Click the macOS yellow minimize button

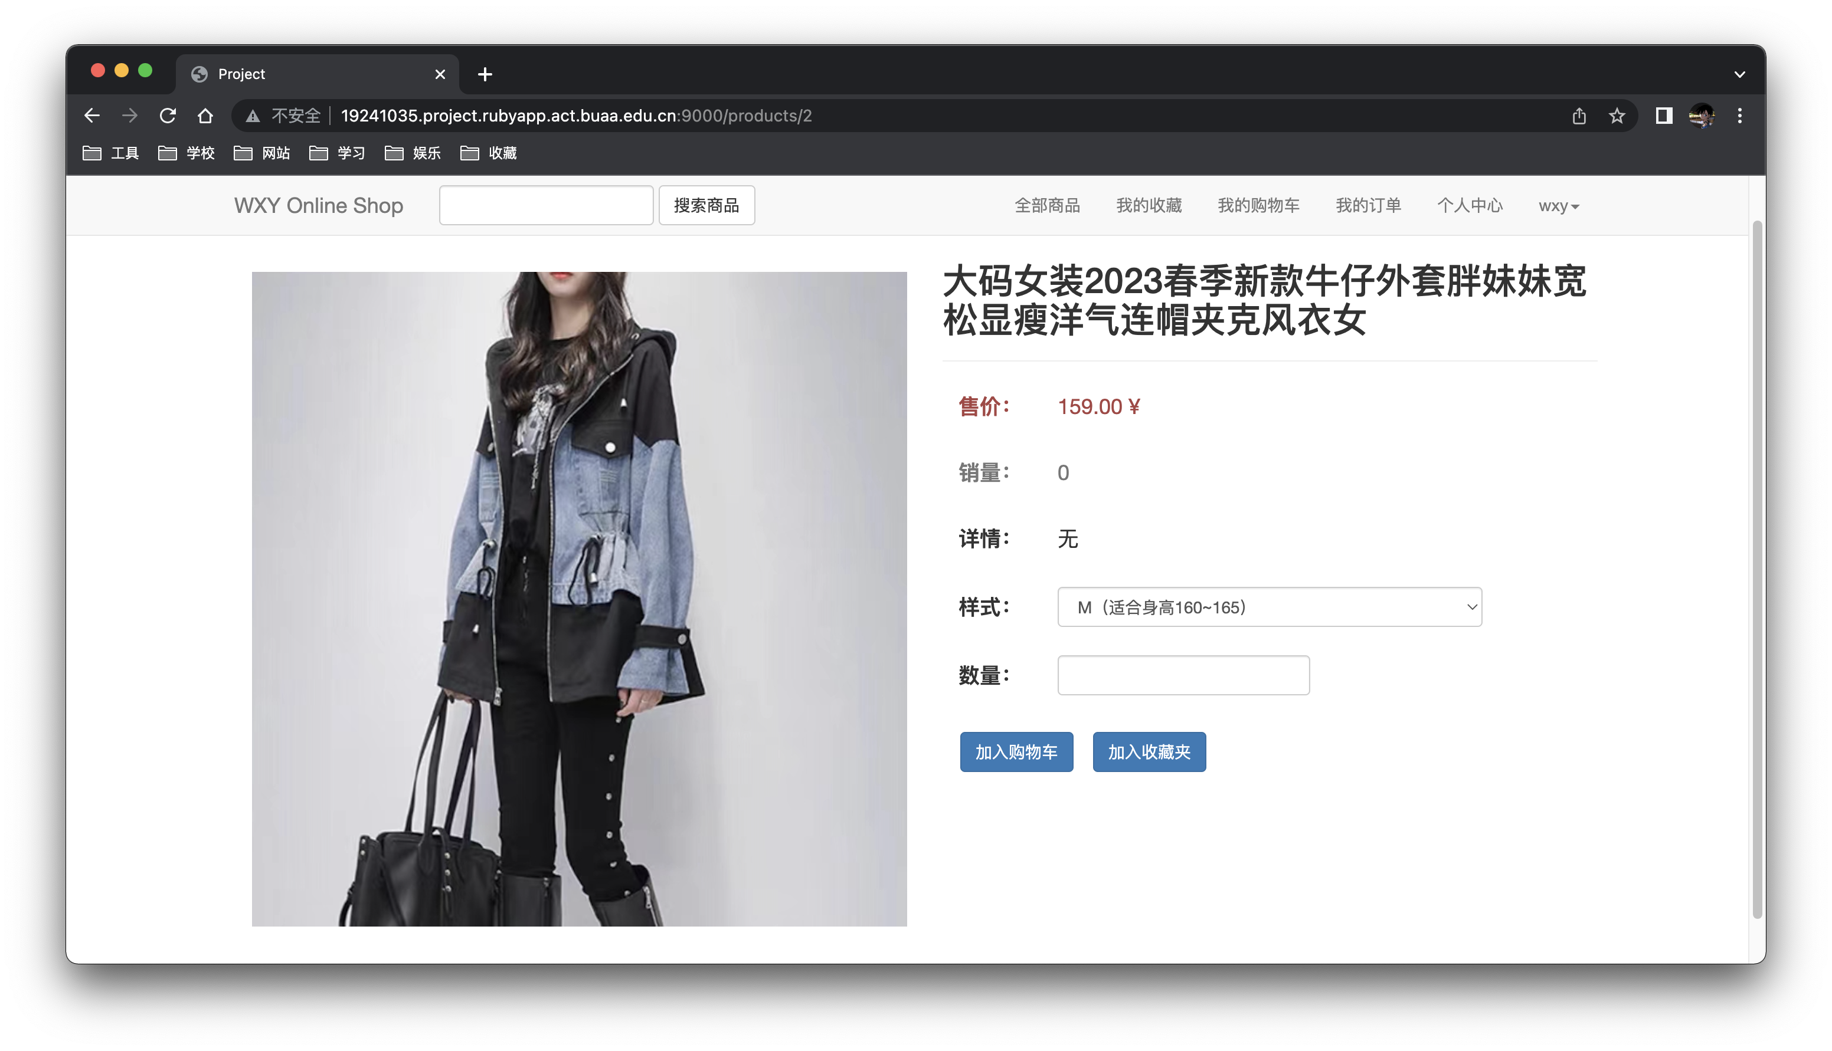point(122,70)
